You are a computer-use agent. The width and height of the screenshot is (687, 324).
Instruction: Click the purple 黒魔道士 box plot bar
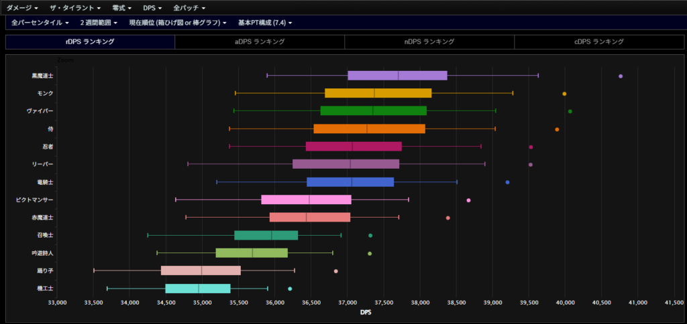click(397, 75)
